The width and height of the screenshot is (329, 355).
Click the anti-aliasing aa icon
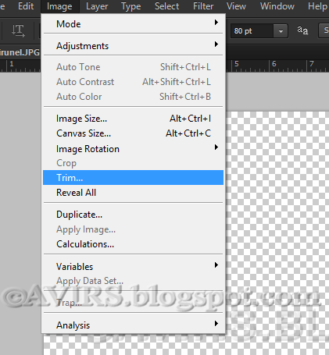coord(302,30)
